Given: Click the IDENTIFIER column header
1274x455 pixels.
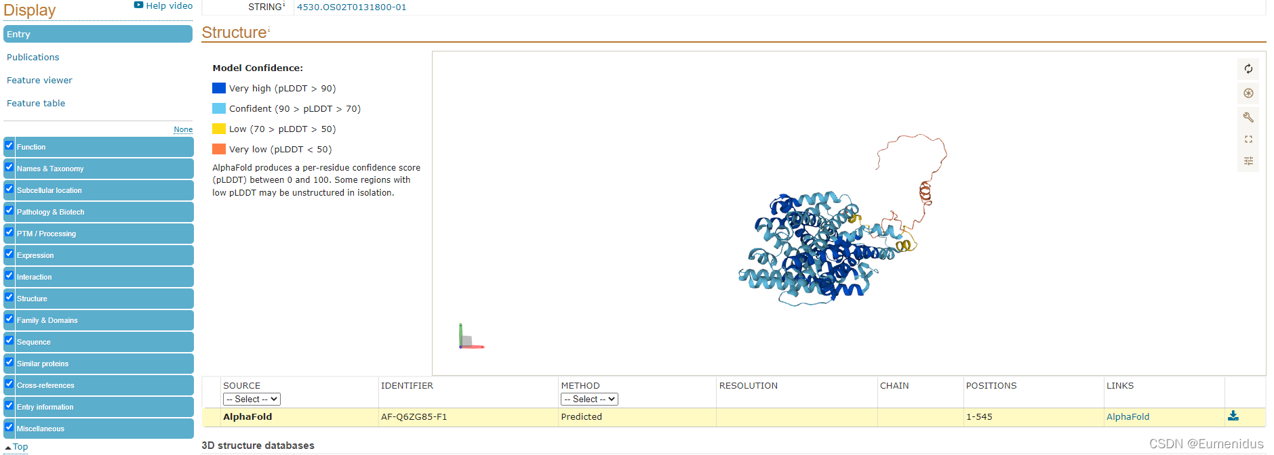Looking at the screenshot, I should [x=407, y=386].
